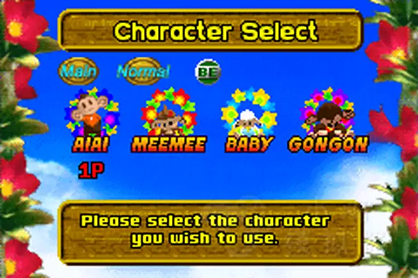Click the Character Select title banner

coord(210,30)
